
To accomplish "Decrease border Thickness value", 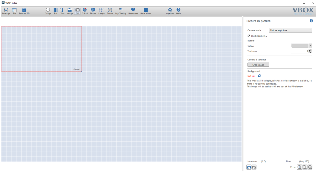I will click(310, 52).
